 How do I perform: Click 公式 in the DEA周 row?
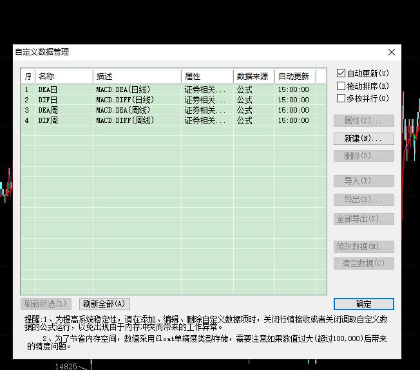coord(244,110)
